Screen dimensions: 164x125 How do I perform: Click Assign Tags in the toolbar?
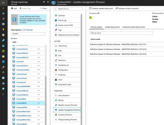[25, 8]
